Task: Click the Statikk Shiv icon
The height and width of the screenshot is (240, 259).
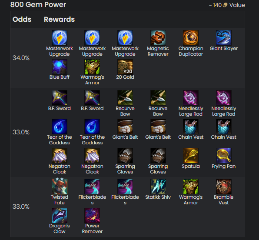Action: click(158, 186)
